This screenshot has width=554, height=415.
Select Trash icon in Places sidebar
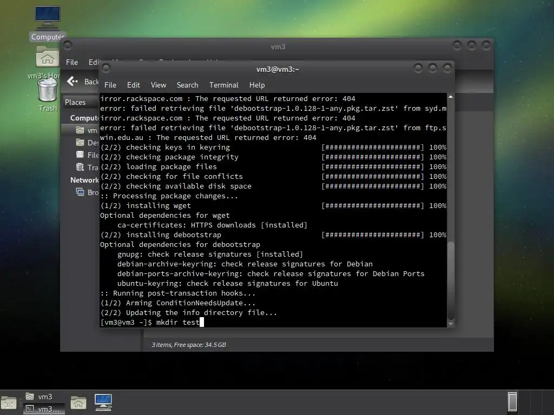[x=80, y=167]
